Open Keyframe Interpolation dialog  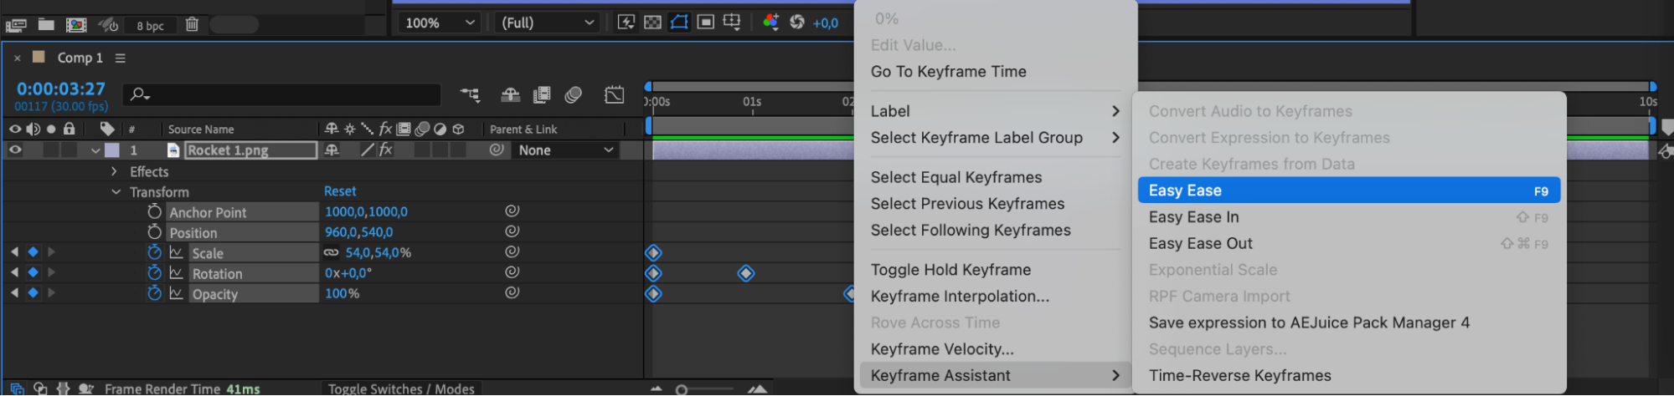click(996, 297)
